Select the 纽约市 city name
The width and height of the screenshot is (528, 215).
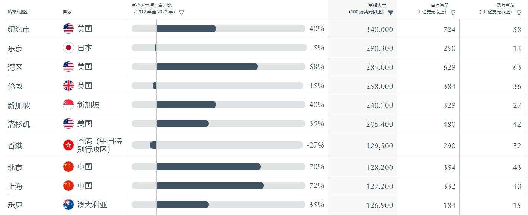19,29
